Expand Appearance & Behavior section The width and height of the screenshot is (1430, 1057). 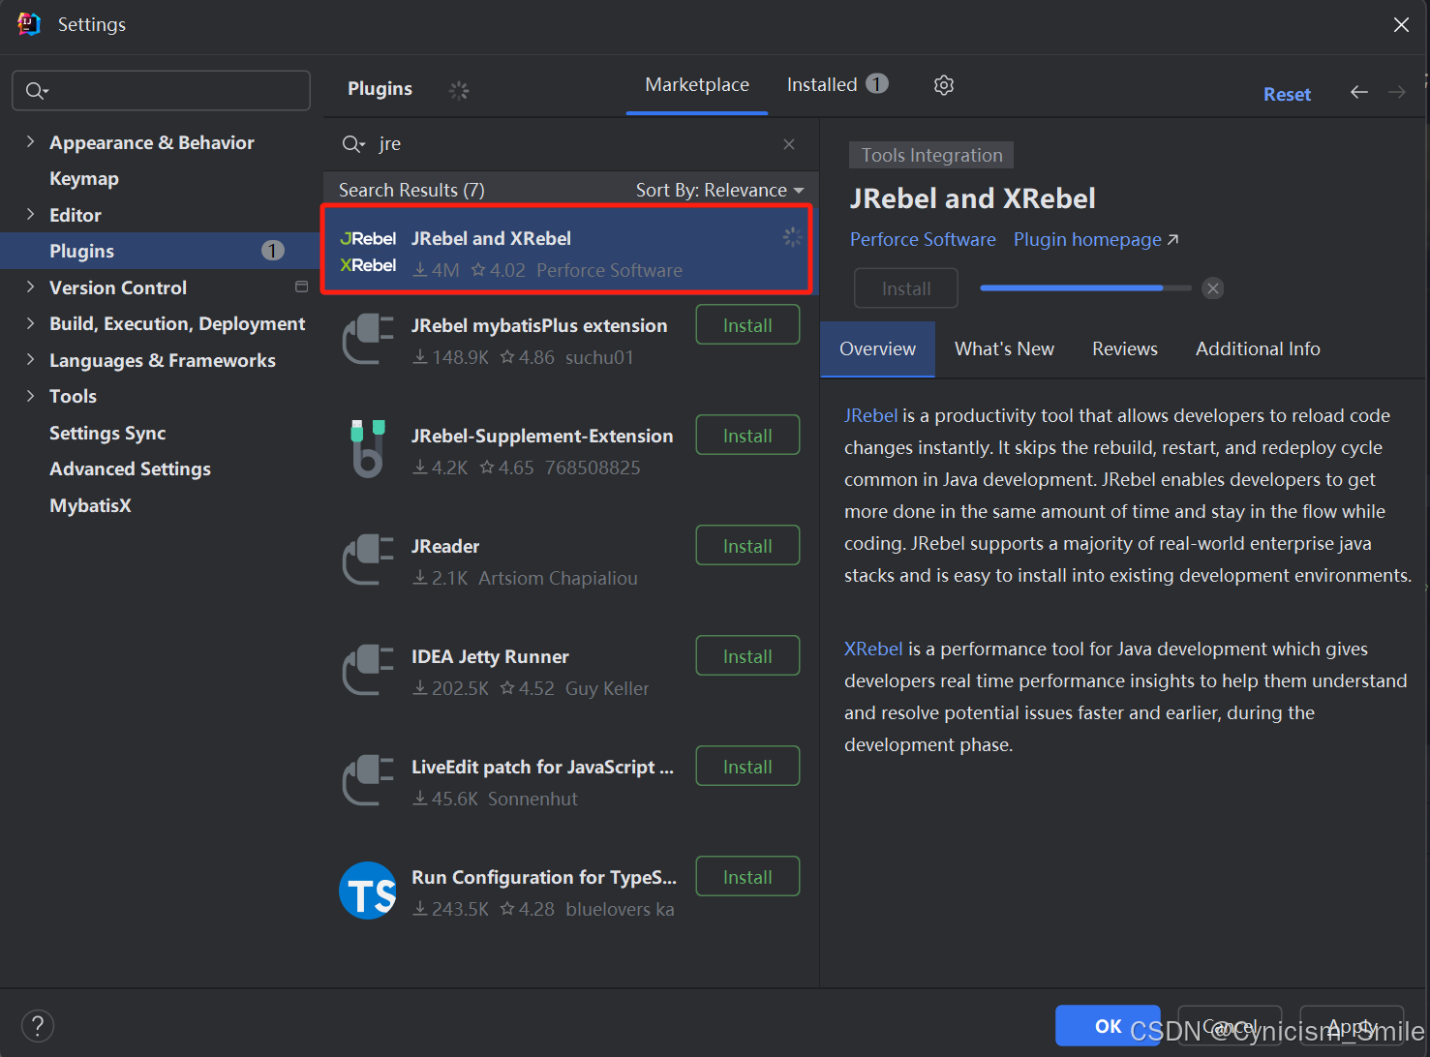point(30,142)
